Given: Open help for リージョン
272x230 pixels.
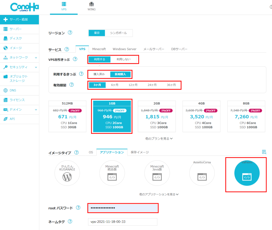Looking at the screenshot, I should [x=70, y=33].
